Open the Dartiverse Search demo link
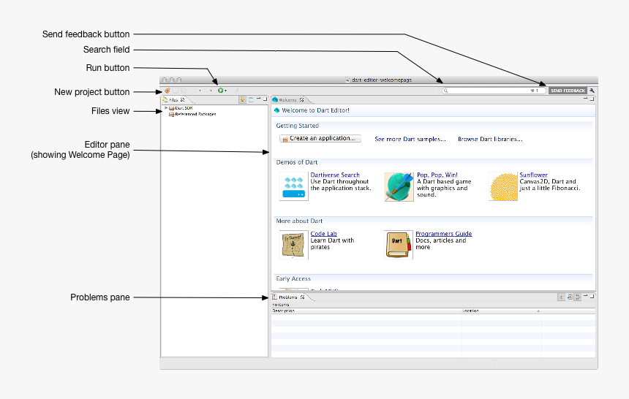The height and width of the screenshot is (399, 629). pyautogui.click(x=335, y=175)
